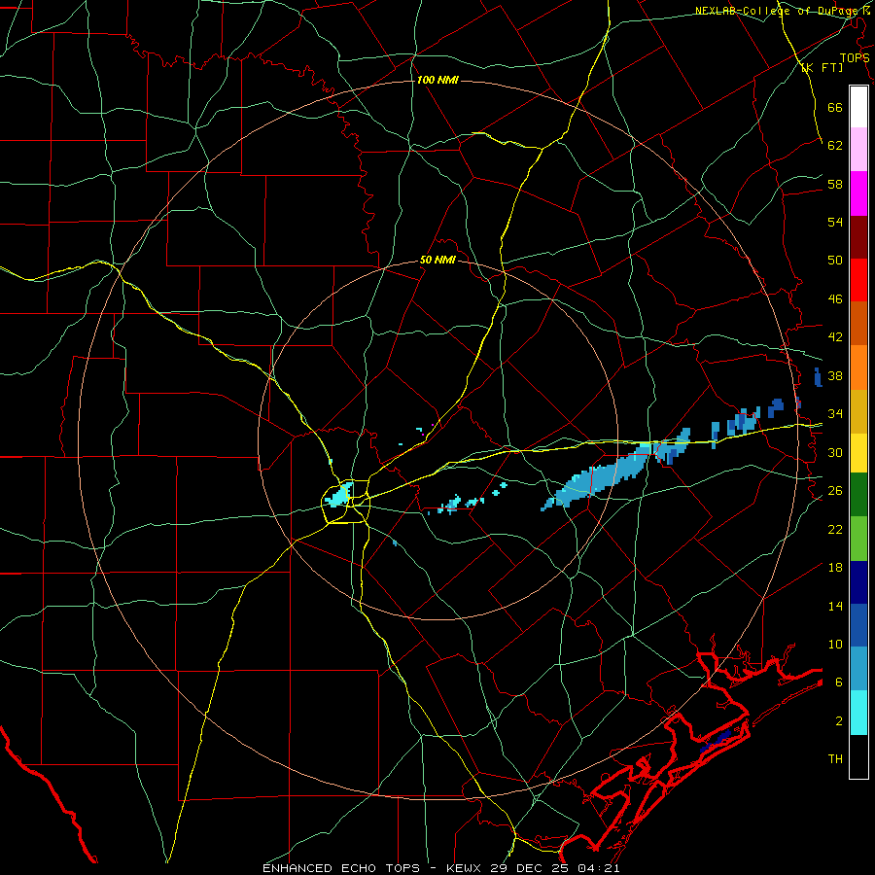
Task: Click the legend value 54
Action: tap(835, 222)
